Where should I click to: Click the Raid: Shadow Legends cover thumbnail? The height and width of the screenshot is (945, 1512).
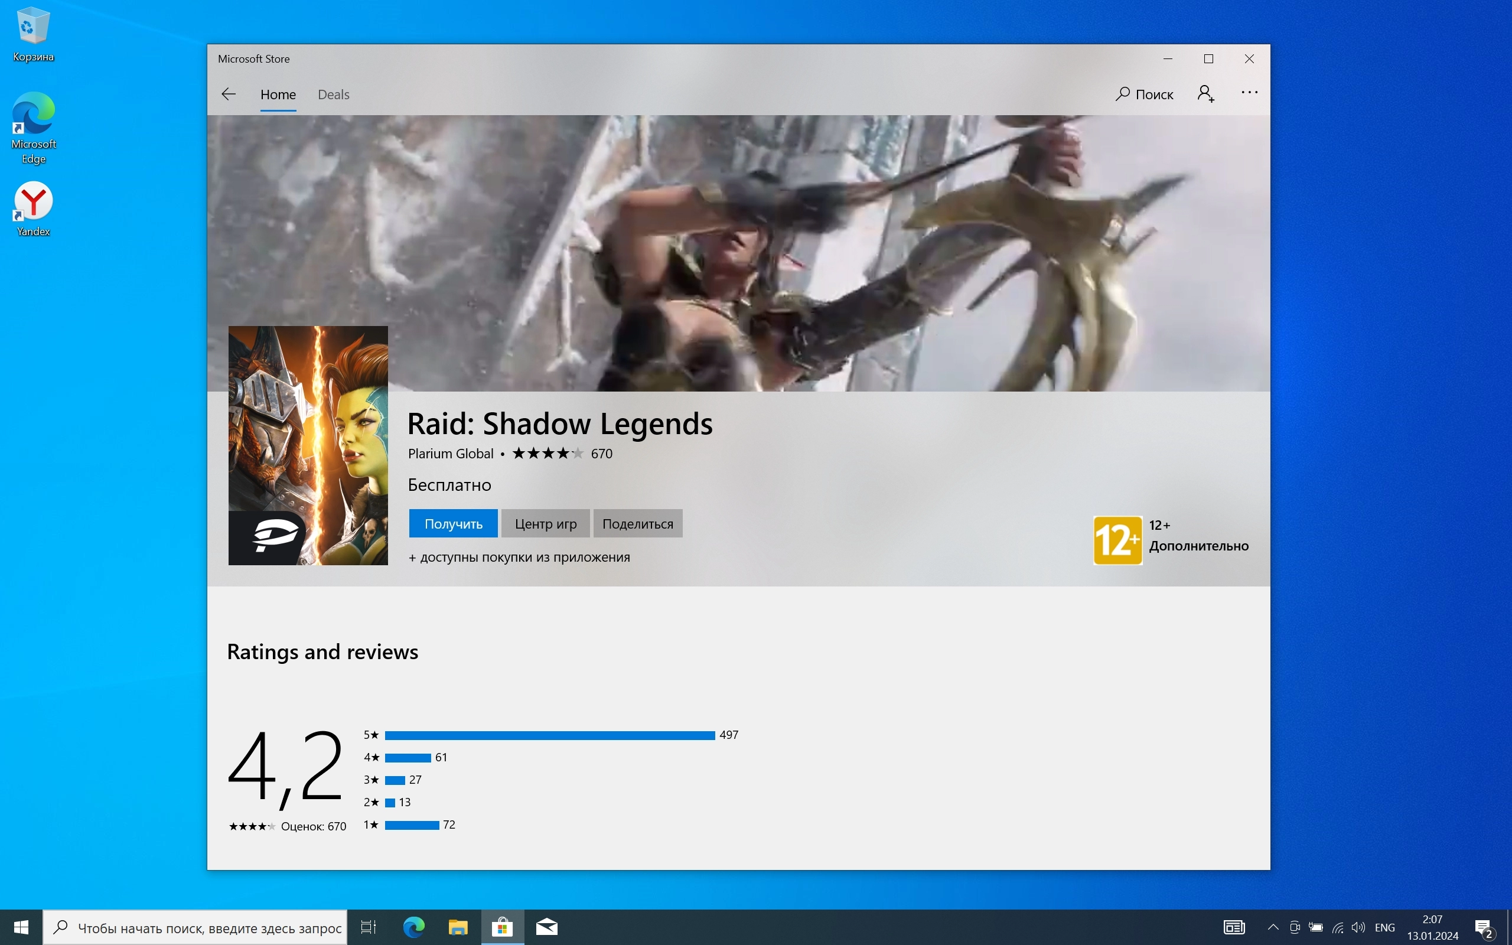tap(308, 445)
